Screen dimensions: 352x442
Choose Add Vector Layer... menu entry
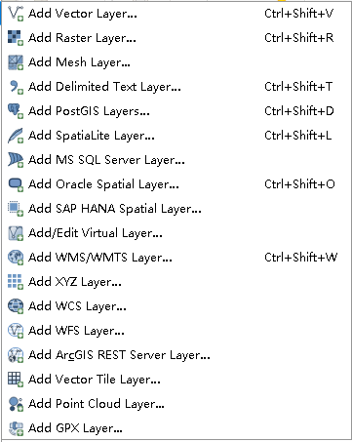(x=176, y=14)
